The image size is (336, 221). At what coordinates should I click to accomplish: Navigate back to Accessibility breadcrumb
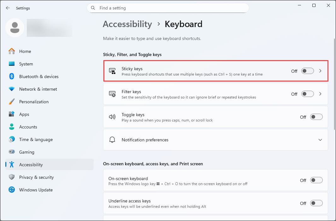[x=127, y=24]
